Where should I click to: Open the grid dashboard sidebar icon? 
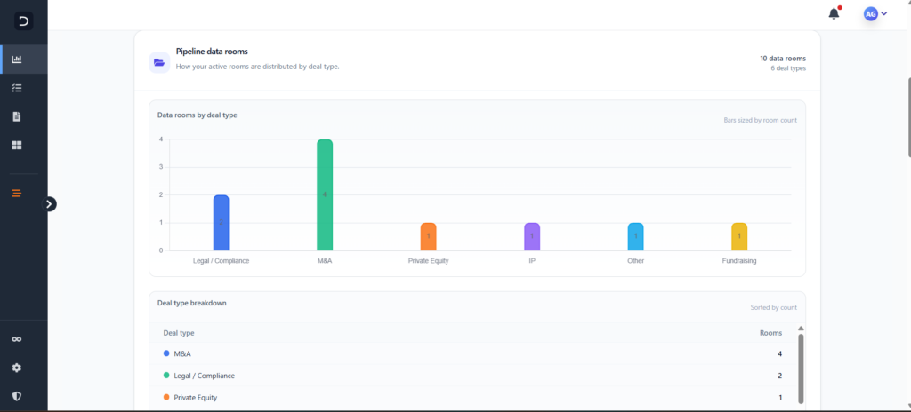pyautogui.click(x=17, y=145)
